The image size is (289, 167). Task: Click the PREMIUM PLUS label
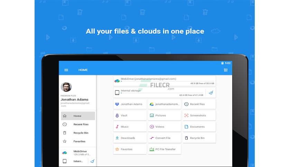click(68, 96)
